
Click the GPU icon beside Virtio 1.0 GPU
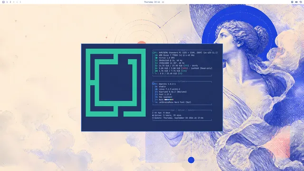coord(157,58)
